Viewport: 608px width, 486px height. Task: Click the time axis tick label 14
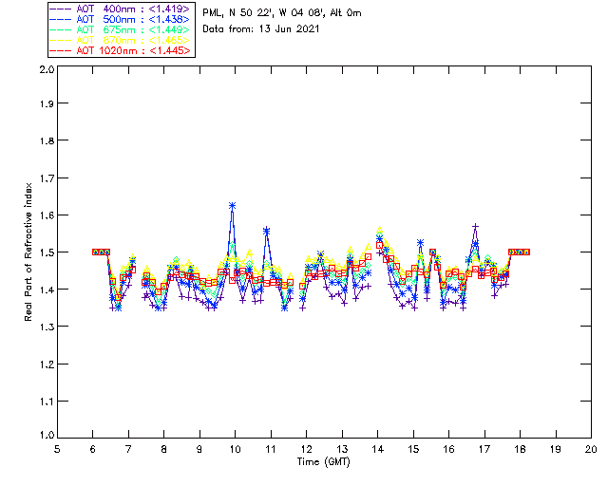coord(378,449)
